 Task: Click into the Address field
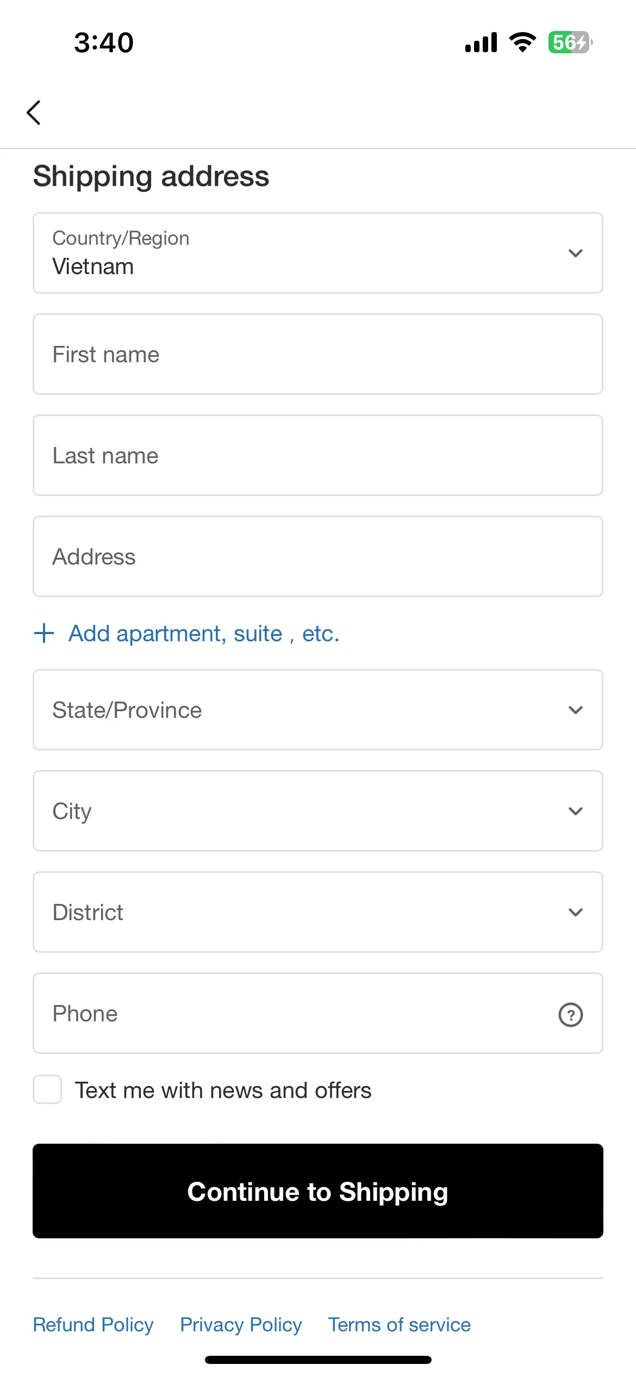[318, 556]
